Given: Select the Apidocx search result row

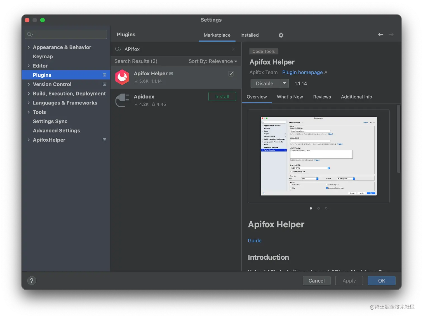Looking at the screenshot, I should tap(176, 100).
